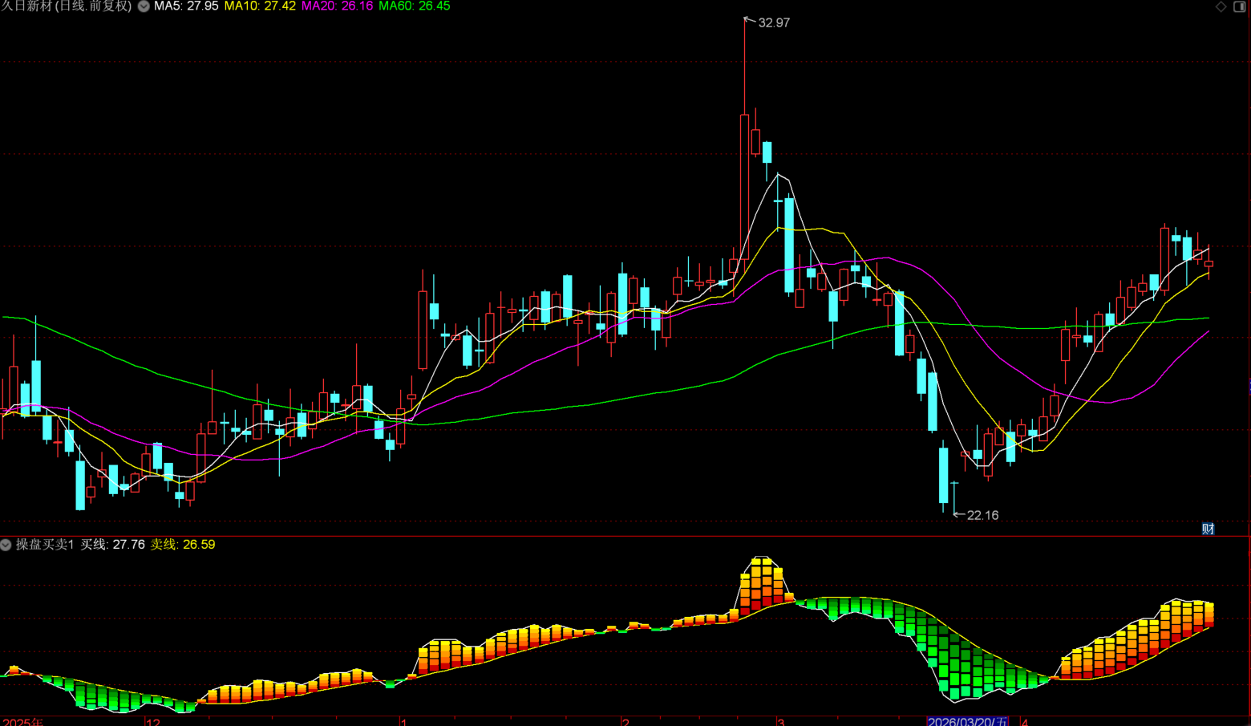Click the yellow 卖线: 26.59 label
Viewport: 1251px width, 726px height.
click(183, 545)
